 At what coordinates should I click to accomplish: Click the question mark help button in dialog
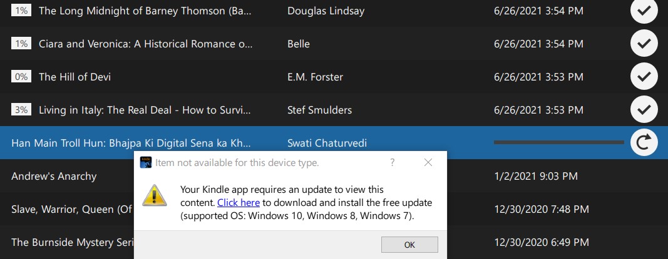pos(393,162)
